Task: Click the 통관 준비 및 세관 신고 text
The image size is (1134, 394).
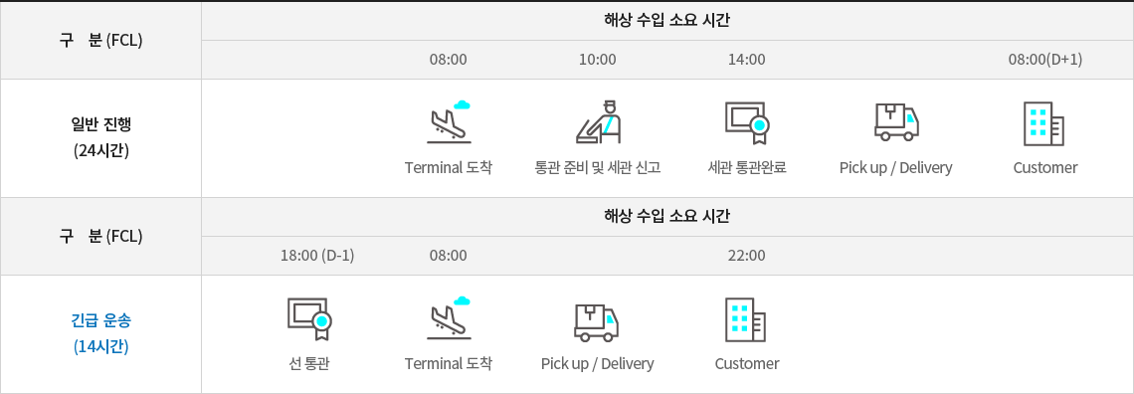Action: 598,168
